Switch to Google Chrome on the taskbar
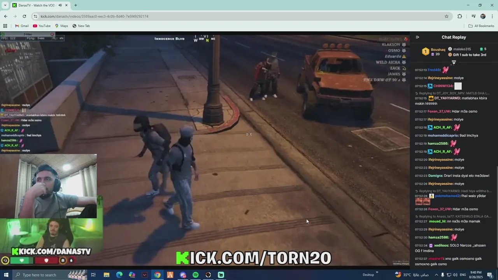The height and width of the screenshot is (280, 498). (157, 275)
